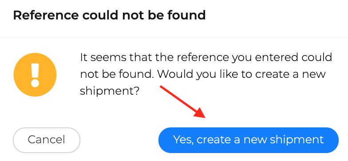Click the tail of the red arrow
Screen dimensions: 348x161
(162, 87)
